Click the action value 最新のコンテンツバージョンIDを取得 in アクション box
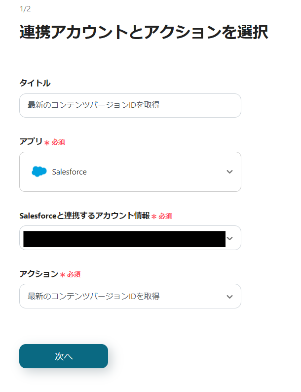 click(94, 296)
